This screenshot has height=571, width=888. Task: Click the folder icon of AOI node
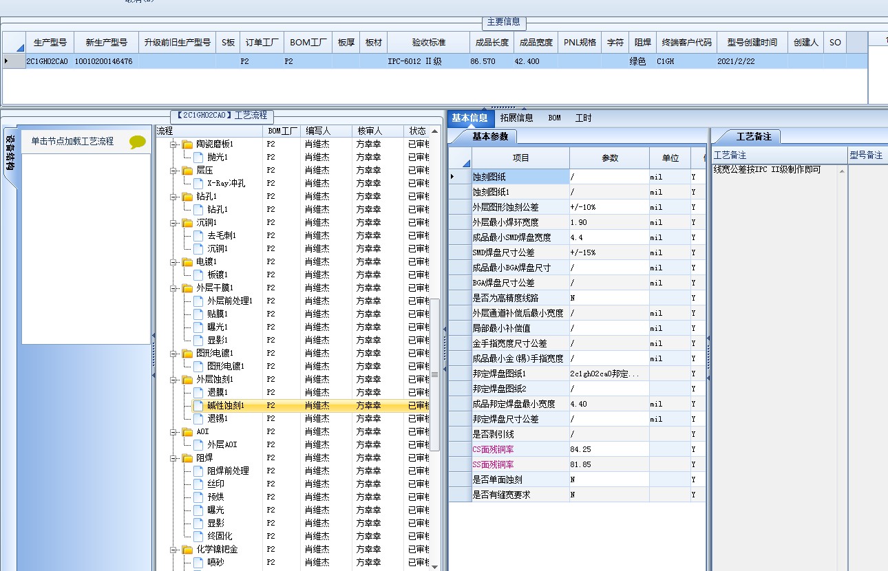tap(187, 432)
